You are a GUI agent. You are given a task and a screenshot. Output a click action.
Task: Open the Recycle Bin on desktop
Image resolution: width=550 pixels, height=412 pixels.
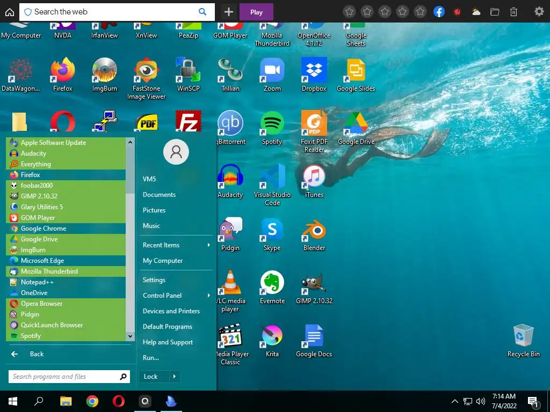(523, 341)
